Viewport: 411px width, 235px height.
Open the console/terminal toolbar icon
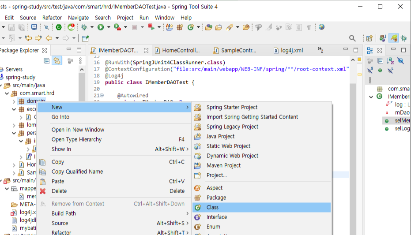[x=34, y=27]
